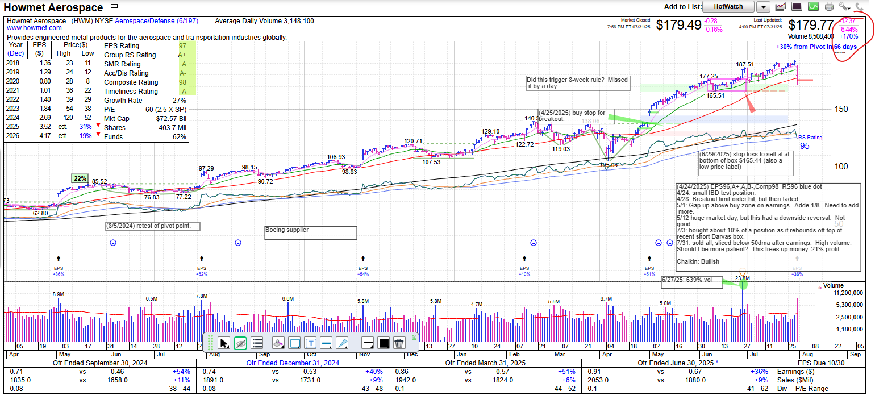Select the pointer arrow tool in annotation toolbar

[224, 343]
